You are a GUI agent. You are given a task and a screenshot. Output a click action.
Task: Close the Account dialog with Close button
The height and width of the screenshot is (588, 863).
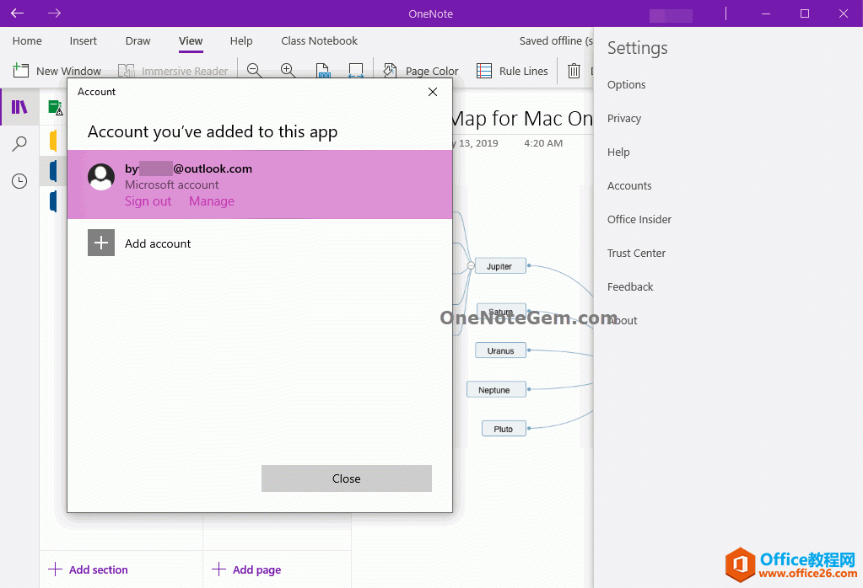pos(346,478)
